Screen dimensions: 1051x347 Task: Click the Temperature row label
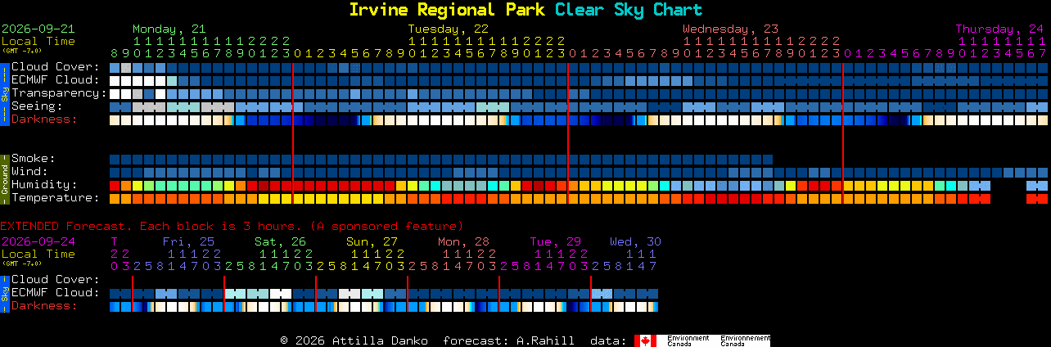(x=55, y=197)
